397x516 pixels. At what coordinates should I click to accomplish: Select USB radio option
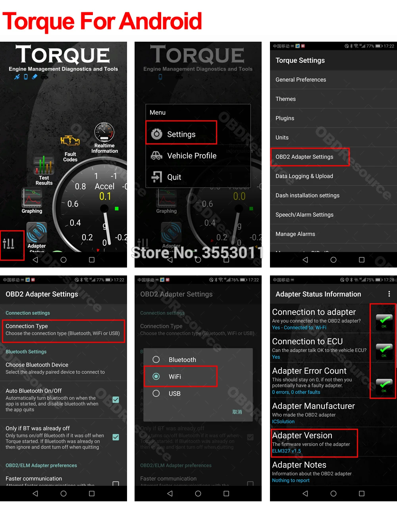156,393
